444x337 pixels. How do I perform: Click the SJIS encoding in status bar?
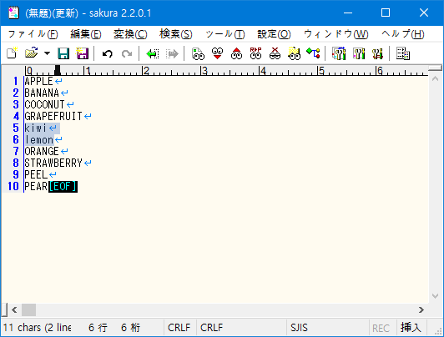pos(299,328)
